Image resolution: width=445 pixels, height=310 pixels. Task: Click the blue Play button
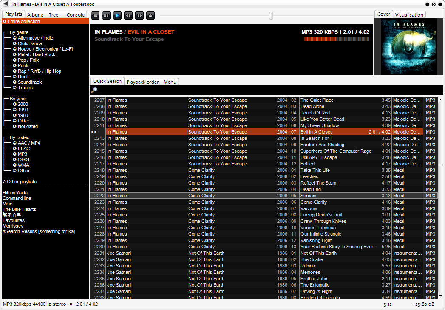coord(117,16)
